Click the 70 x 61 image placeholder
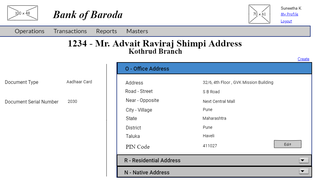Image resolution: width=316 pixels, height=181 pixels. tap(259, 14)
